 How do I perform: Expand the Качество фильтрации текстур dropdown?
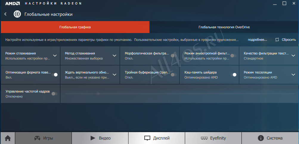point(293,56)
